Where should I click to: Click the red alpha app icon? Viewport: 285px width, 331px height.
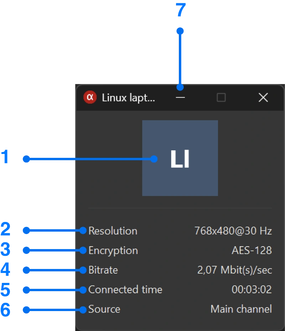90,97
